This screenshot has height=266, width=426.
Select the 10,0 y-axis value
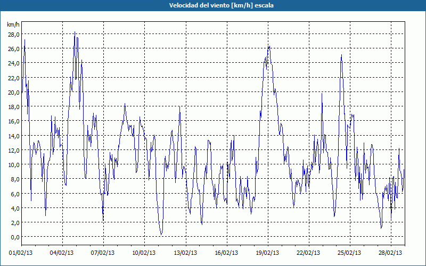[14, 165]
